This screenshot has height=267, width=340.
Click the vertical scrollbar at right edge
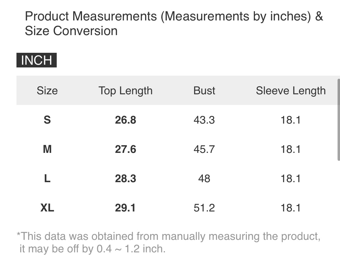pyautogui.click(x=338, y=119)
